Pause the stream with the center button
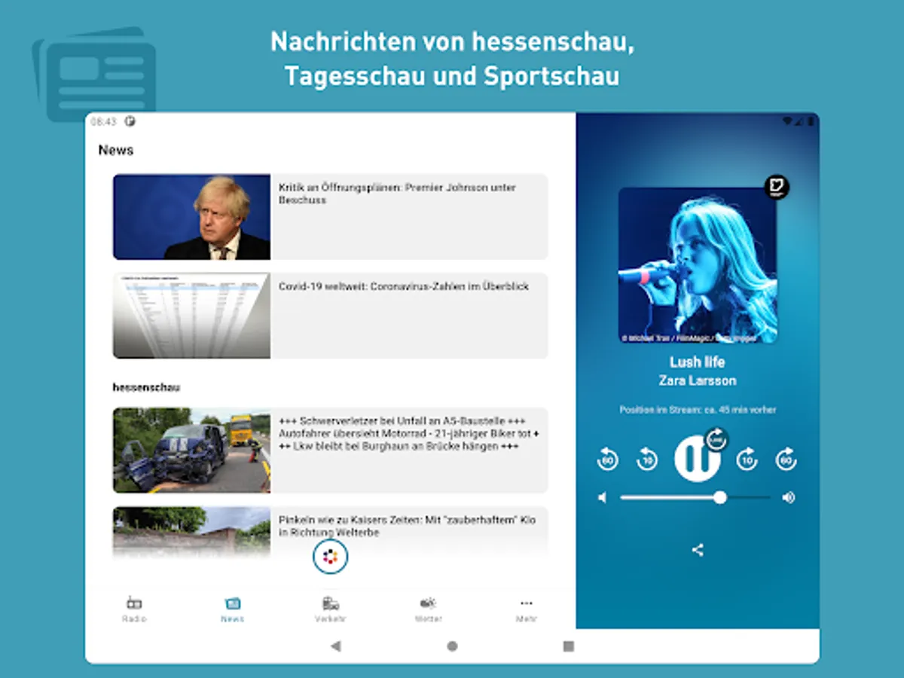This screenshot has height=678, width=904. (x=697, y=458)
